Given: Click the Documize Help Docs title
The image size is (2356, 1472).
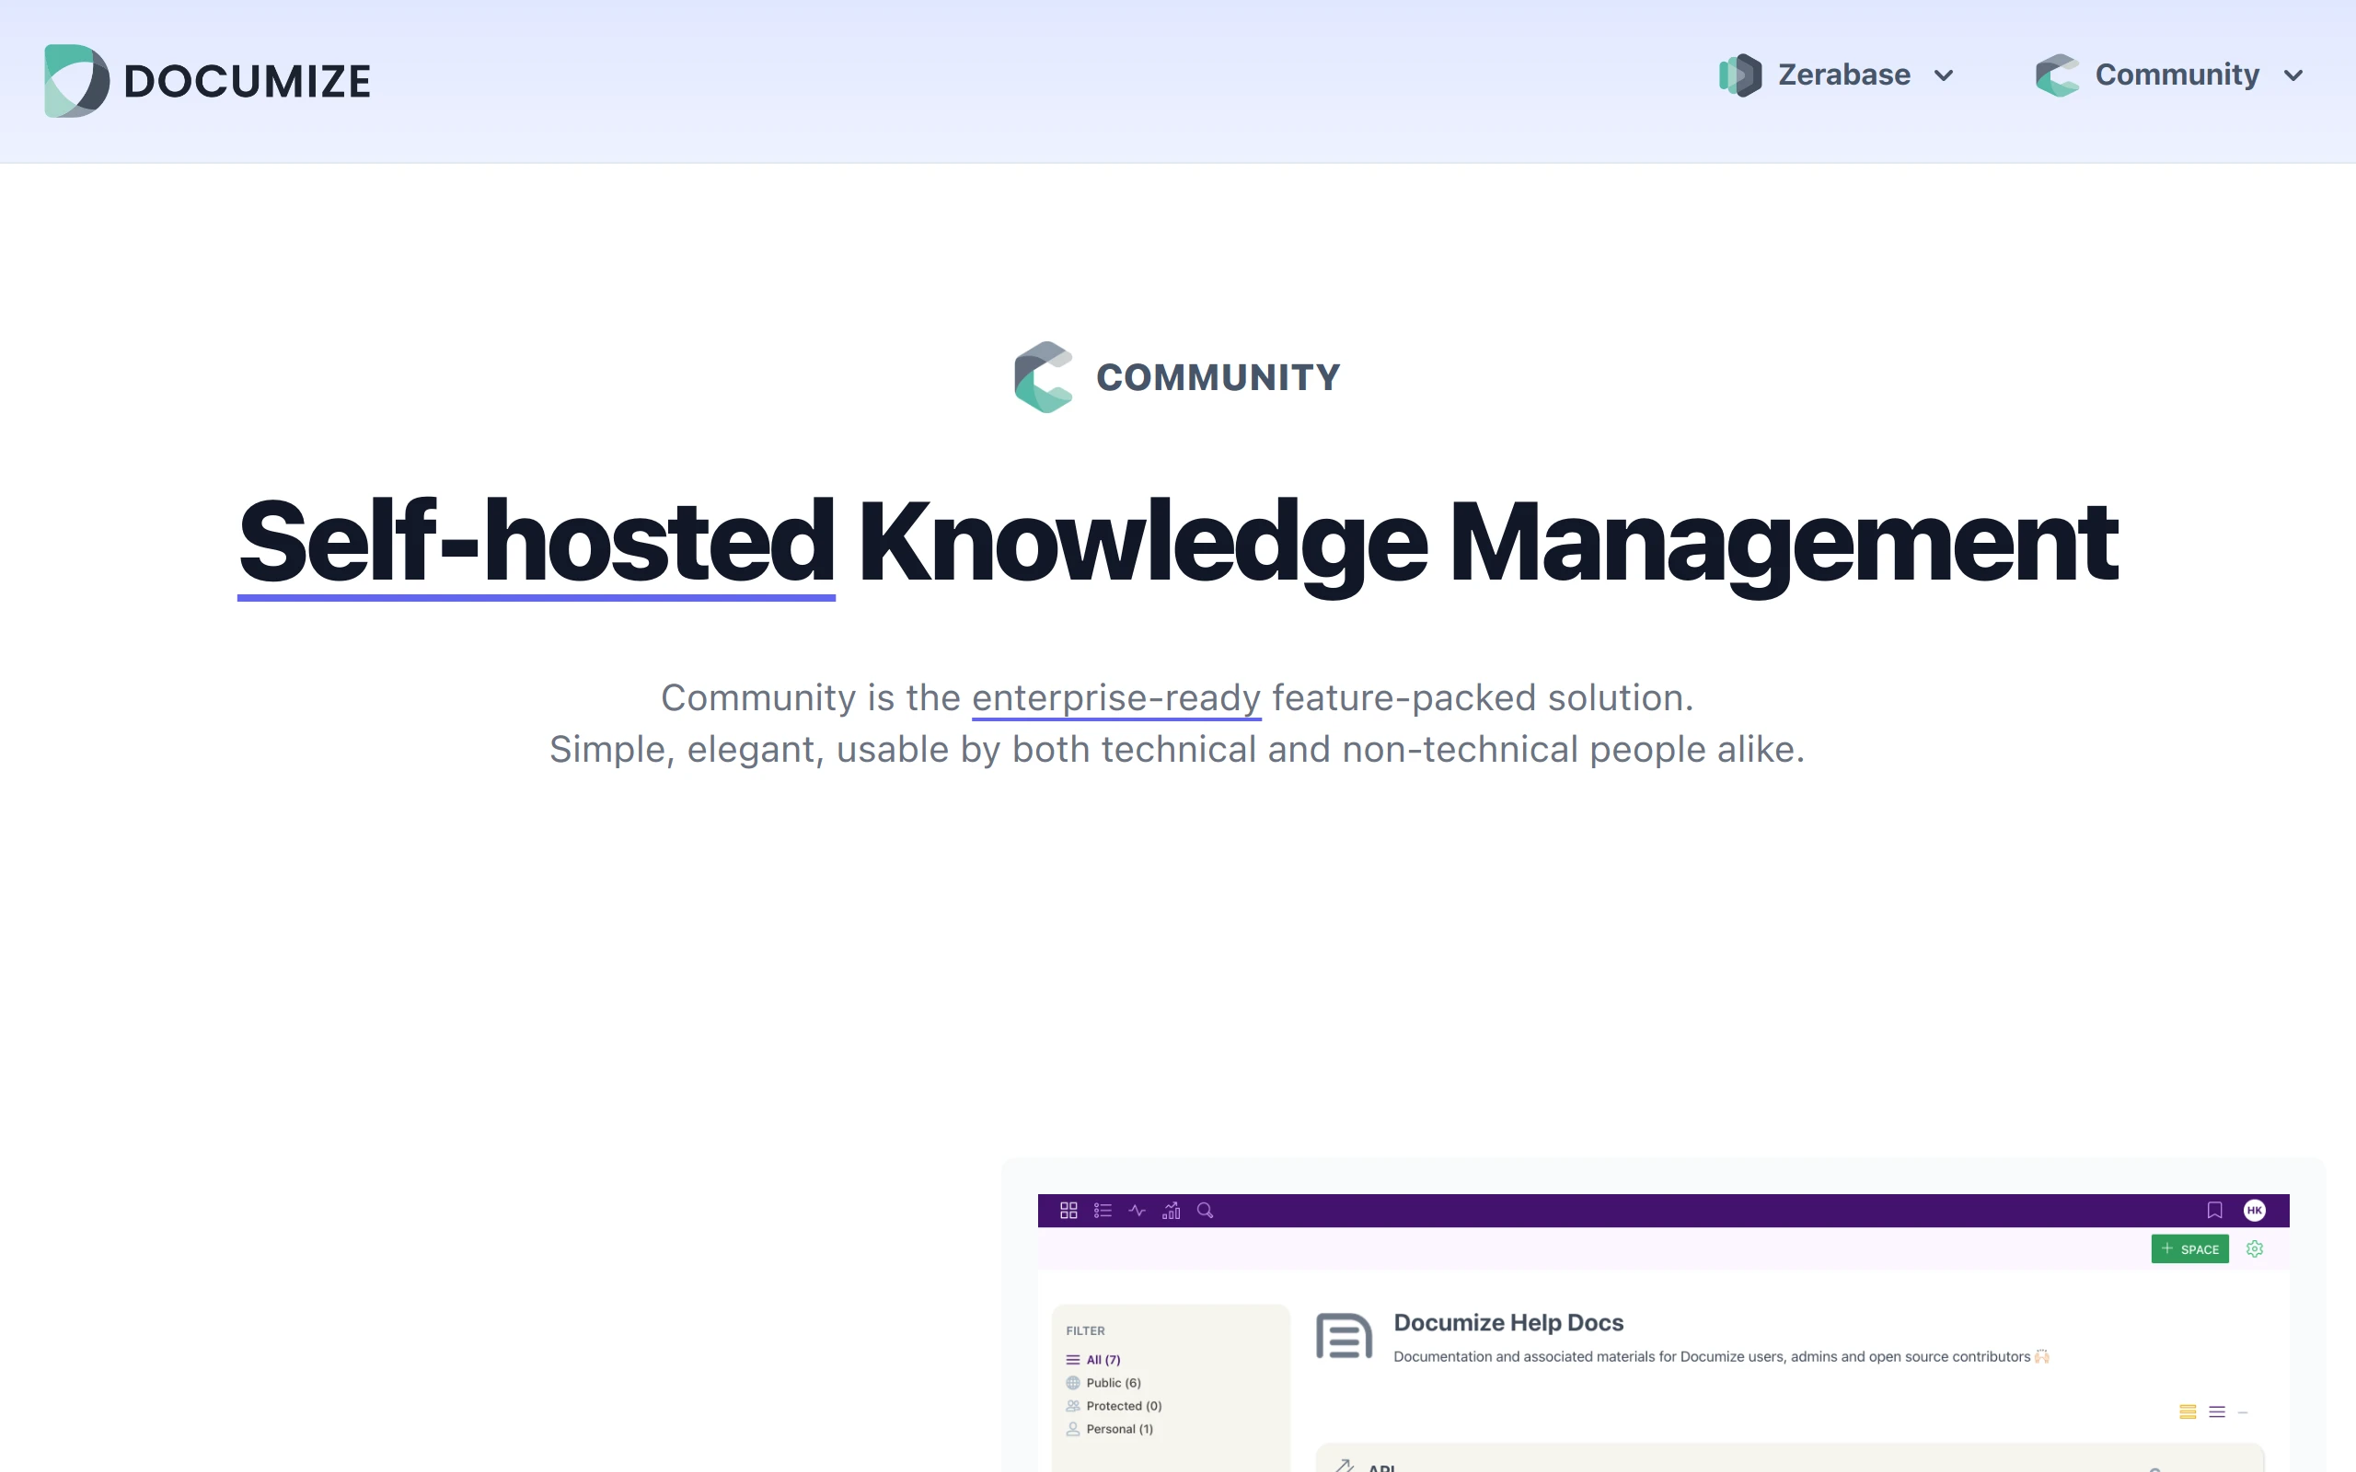Looking at the screenshot, I should 1508,1322.
